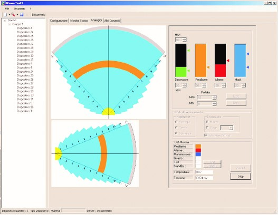Click the Stop button
This screenshot has width=278, height=215.
[241, 177]
